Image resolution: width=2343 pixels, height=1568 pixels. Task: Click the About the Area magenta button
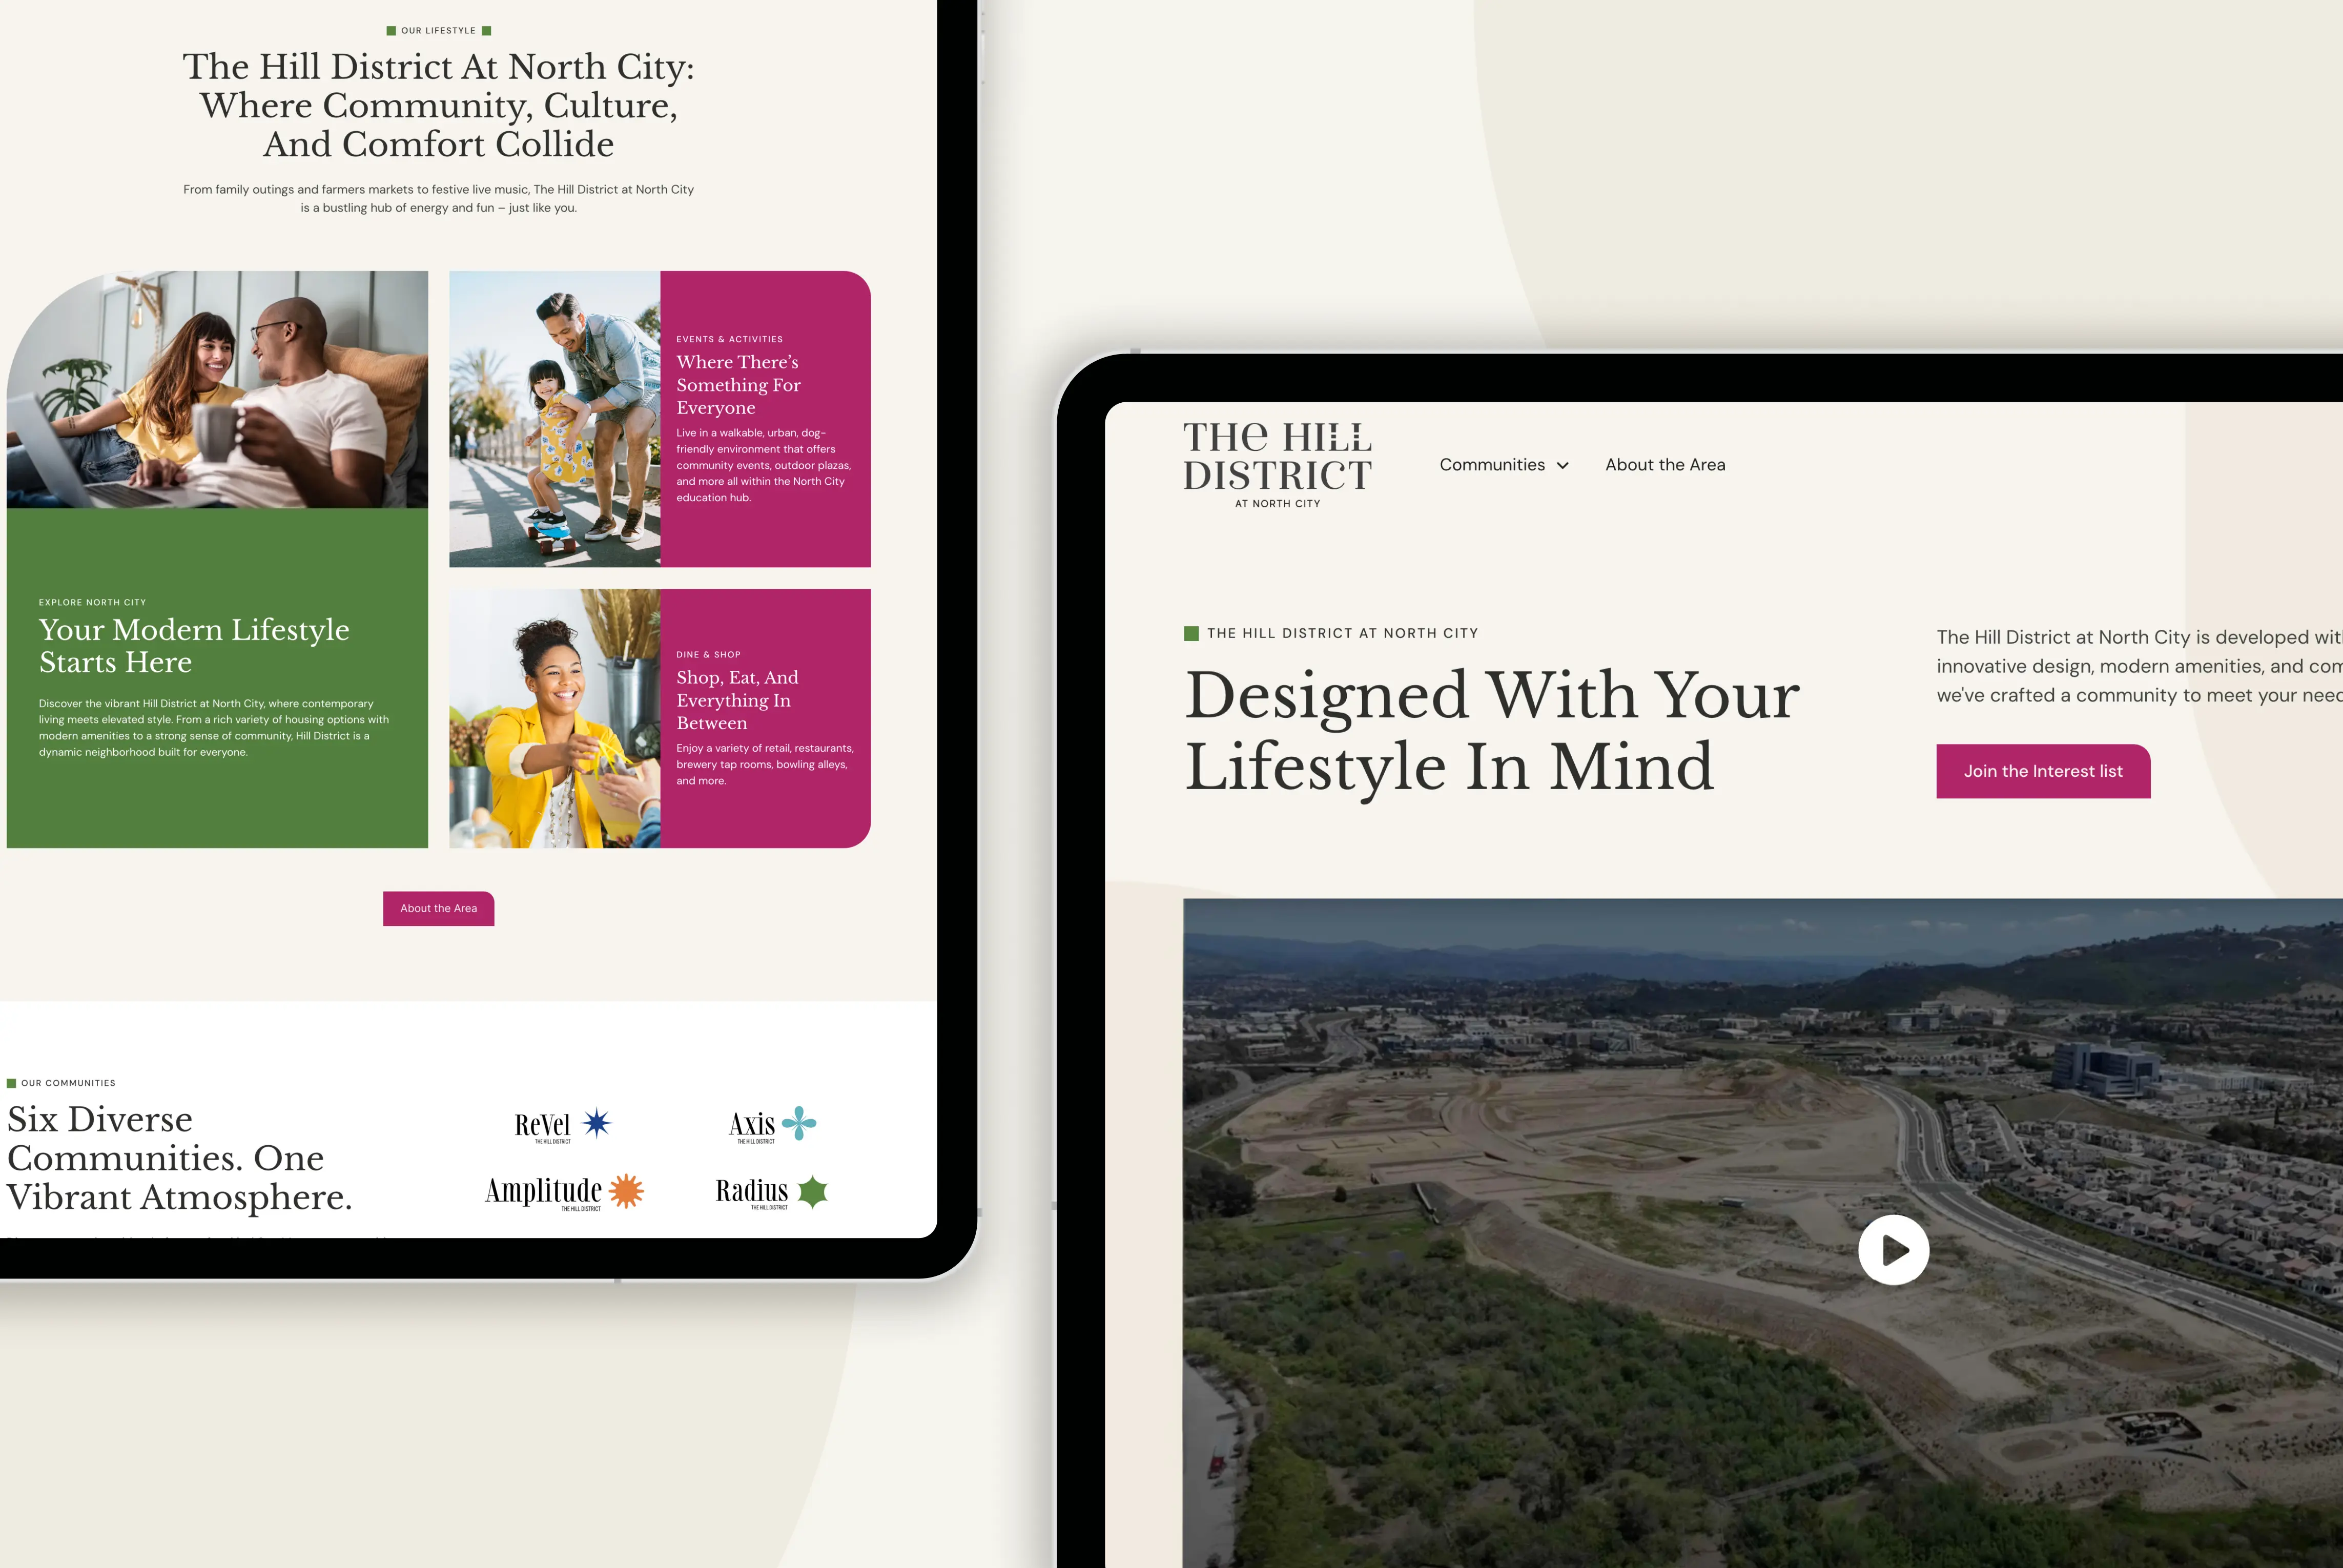tap(438, 908)
